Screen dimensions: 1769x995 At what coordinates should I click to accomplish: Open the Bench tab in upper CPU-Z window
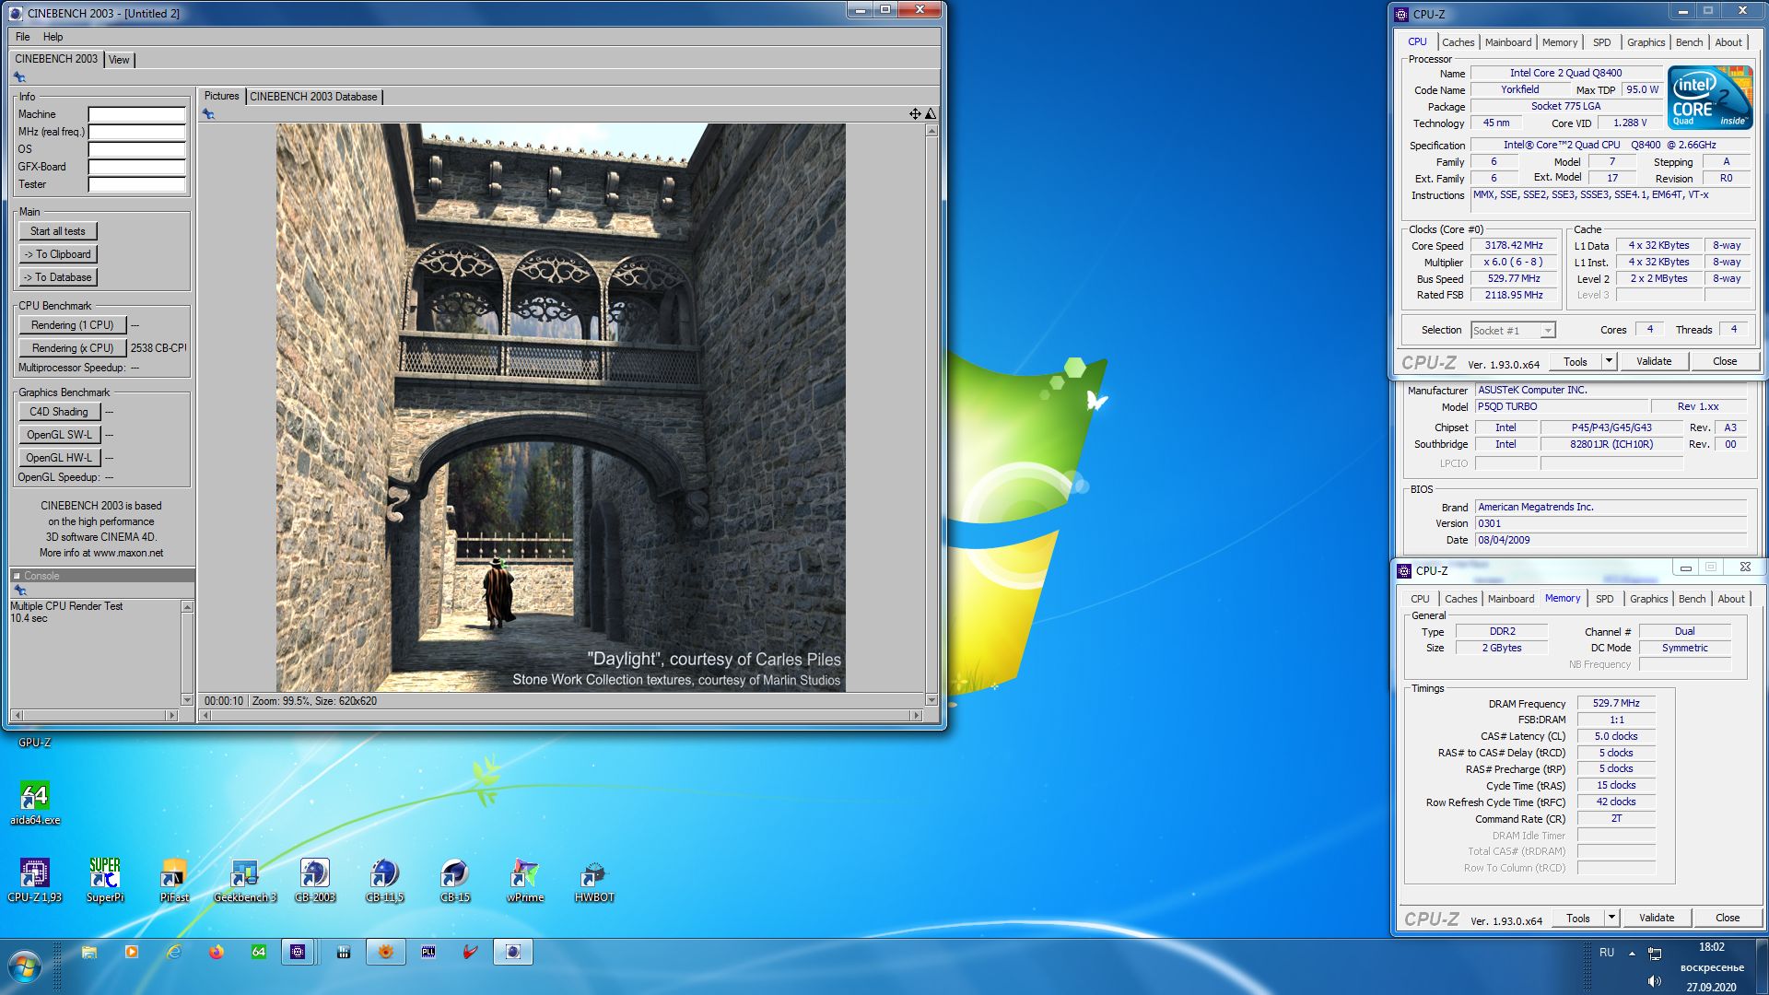pyautogui.click(x=1690, y=42)
